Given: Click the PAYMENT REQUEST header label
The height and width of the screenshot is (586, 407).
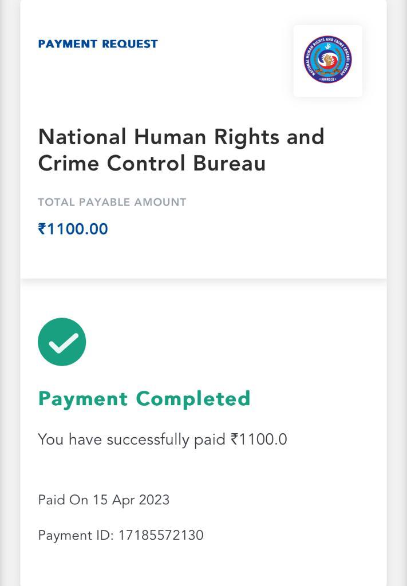Looking at the screenshot, I should pos(98,44).
